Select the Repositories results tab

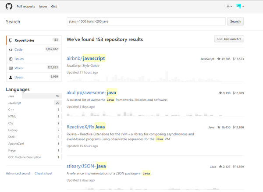click(34, 40)
